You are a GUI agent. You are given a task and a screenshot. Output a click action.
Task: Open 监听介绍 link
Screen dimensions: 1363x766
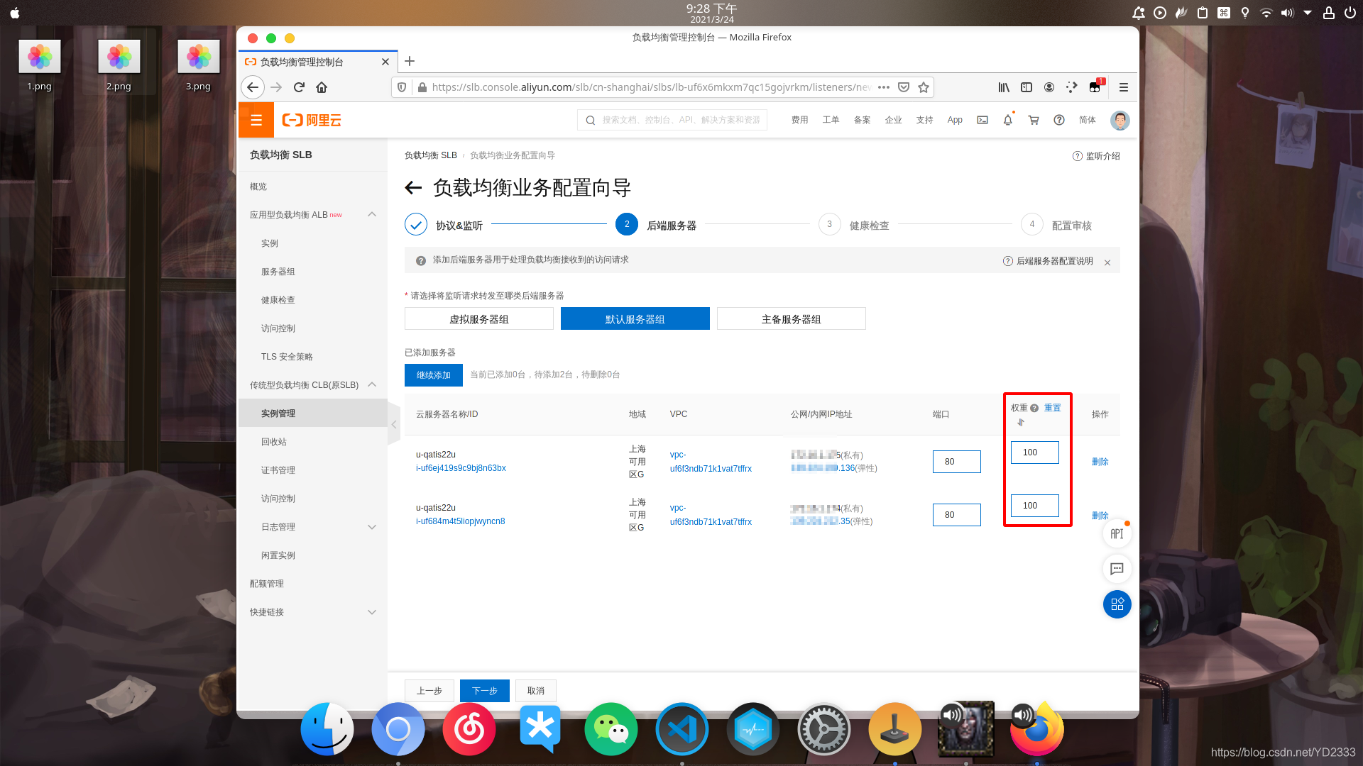[1096, 156]
